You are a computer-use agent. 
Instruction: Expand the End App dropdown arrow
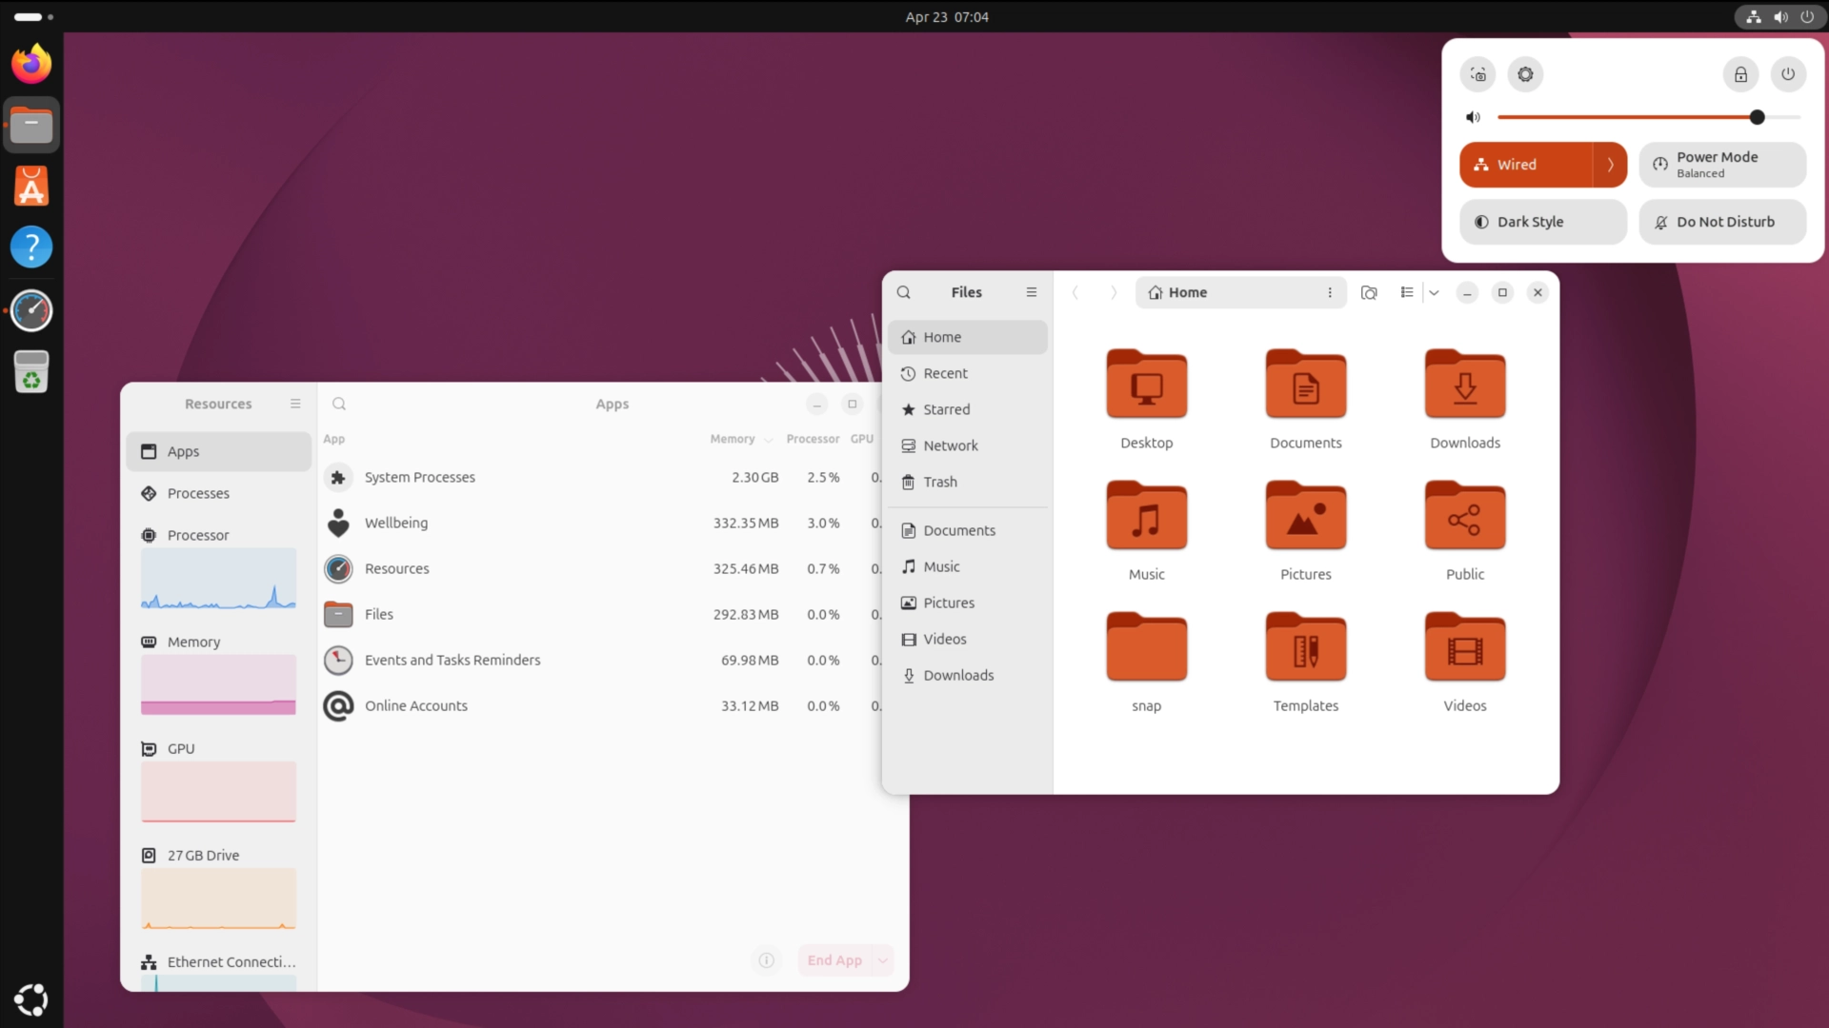882,959
